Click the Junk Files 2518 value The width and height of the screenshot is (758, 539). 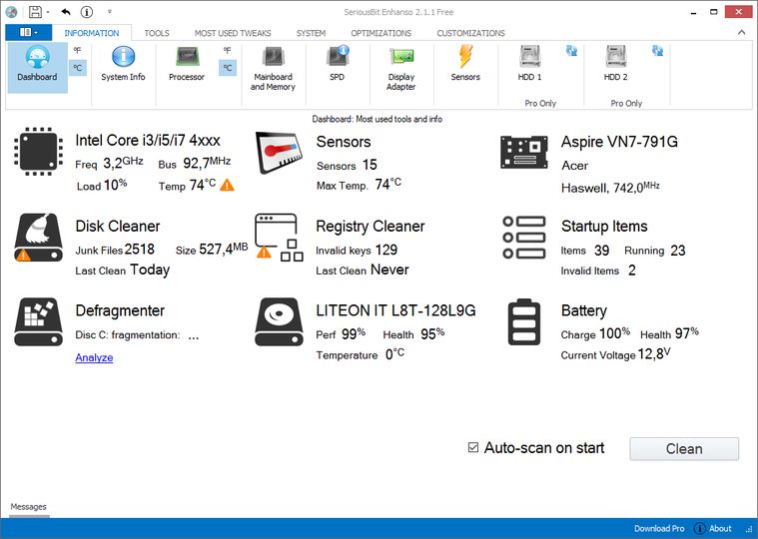click(x=139, y=250)
